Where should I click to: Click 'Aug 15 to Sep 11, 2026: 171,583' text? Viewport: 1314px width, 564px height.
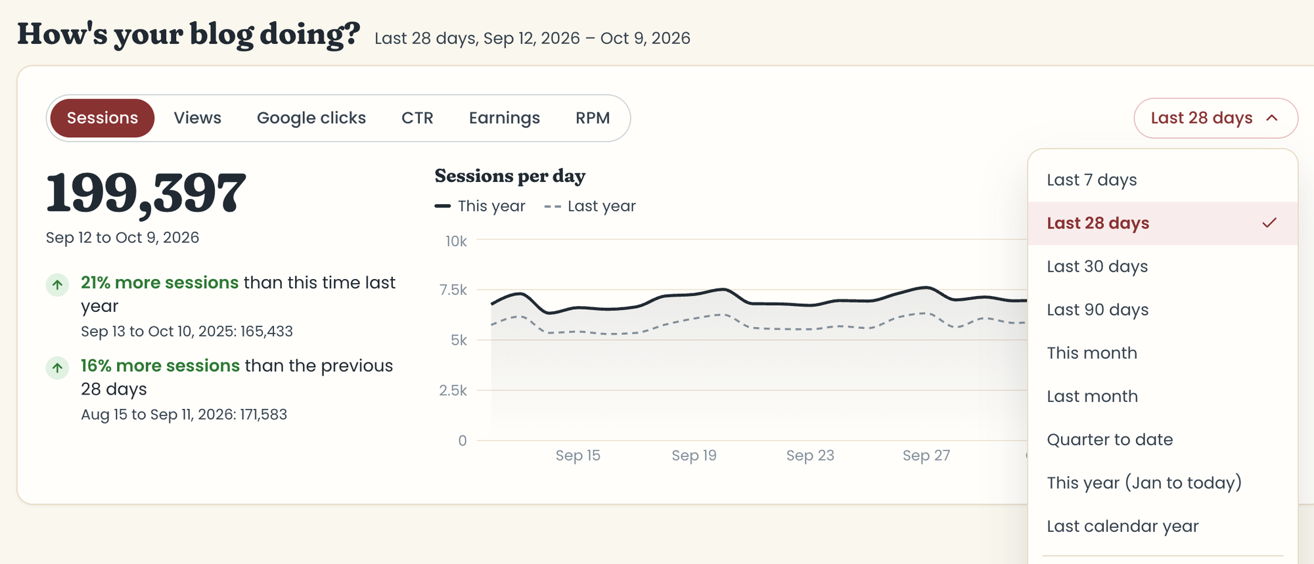coord(184,415)
